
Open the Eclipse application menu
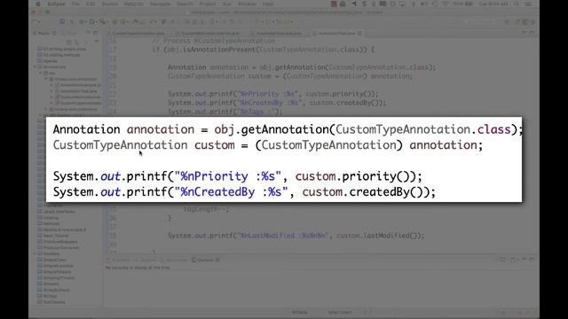click(x=56, y=4)
